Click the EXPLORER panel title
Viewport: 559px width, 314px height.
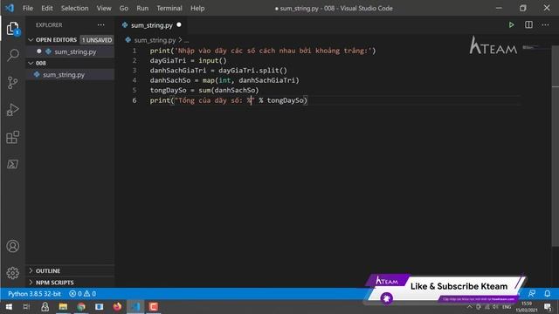pos(49,25)
